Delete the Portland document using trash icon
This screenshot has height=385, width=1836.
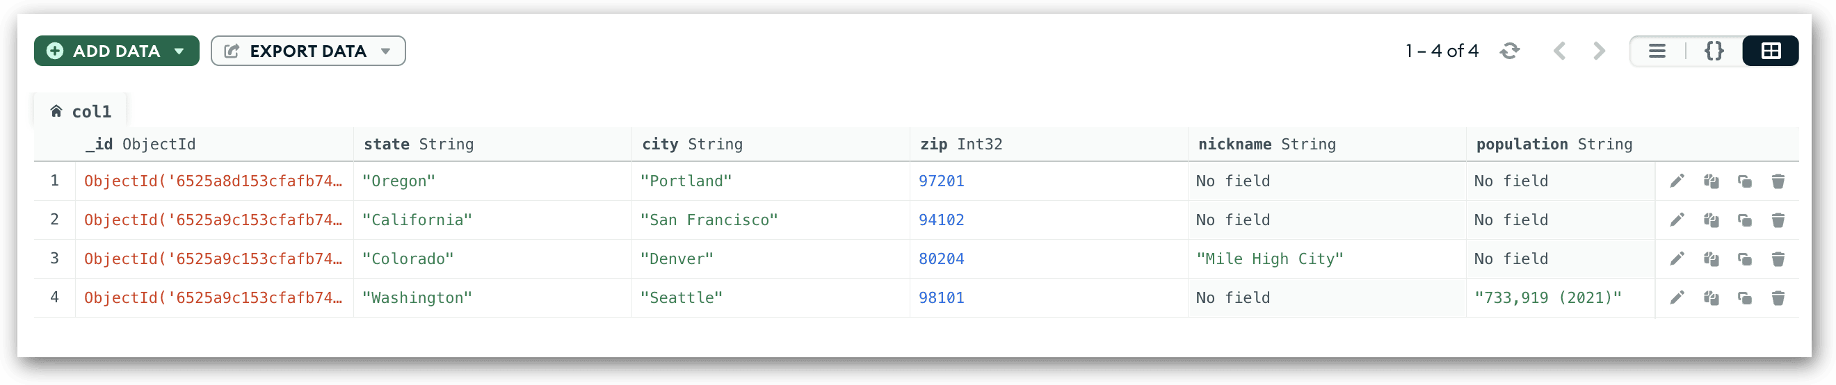point(1778,181)
